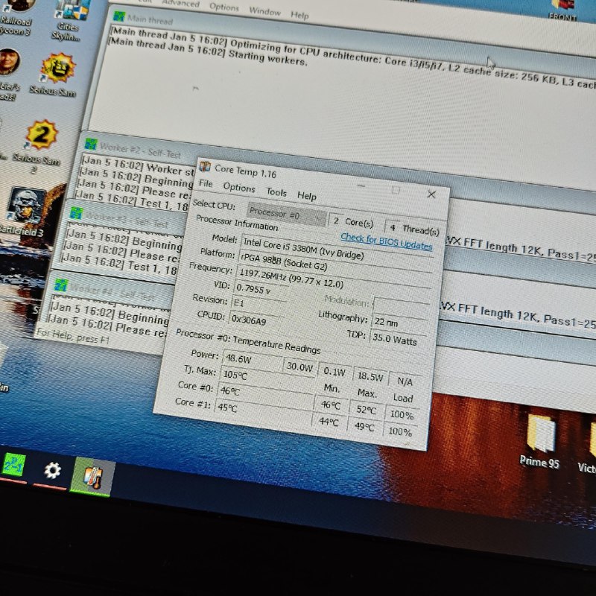Click the For Help, press F1 status bar

tap(73, 336)
